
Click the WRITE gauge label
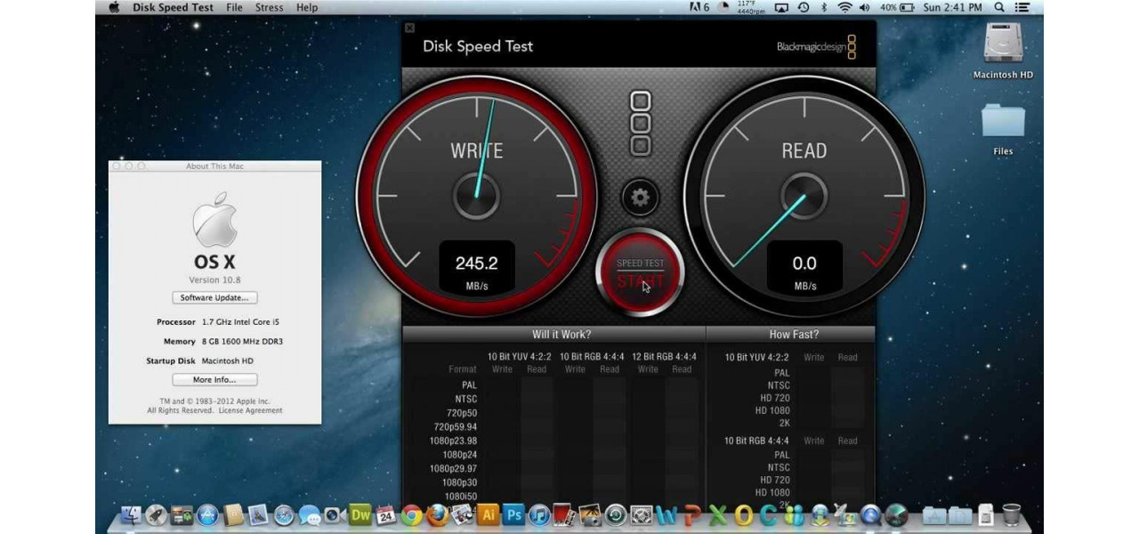477,151
